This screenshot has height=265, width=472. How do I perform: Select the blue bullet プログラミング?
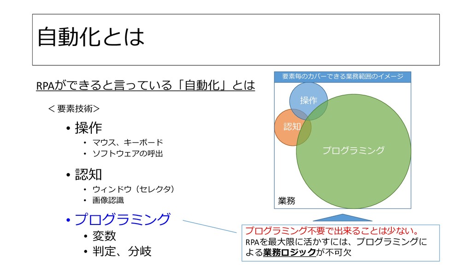[123, 219]
